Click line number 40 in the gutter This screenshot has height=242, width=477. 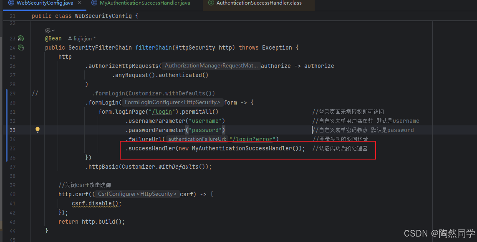pos(13,194)
